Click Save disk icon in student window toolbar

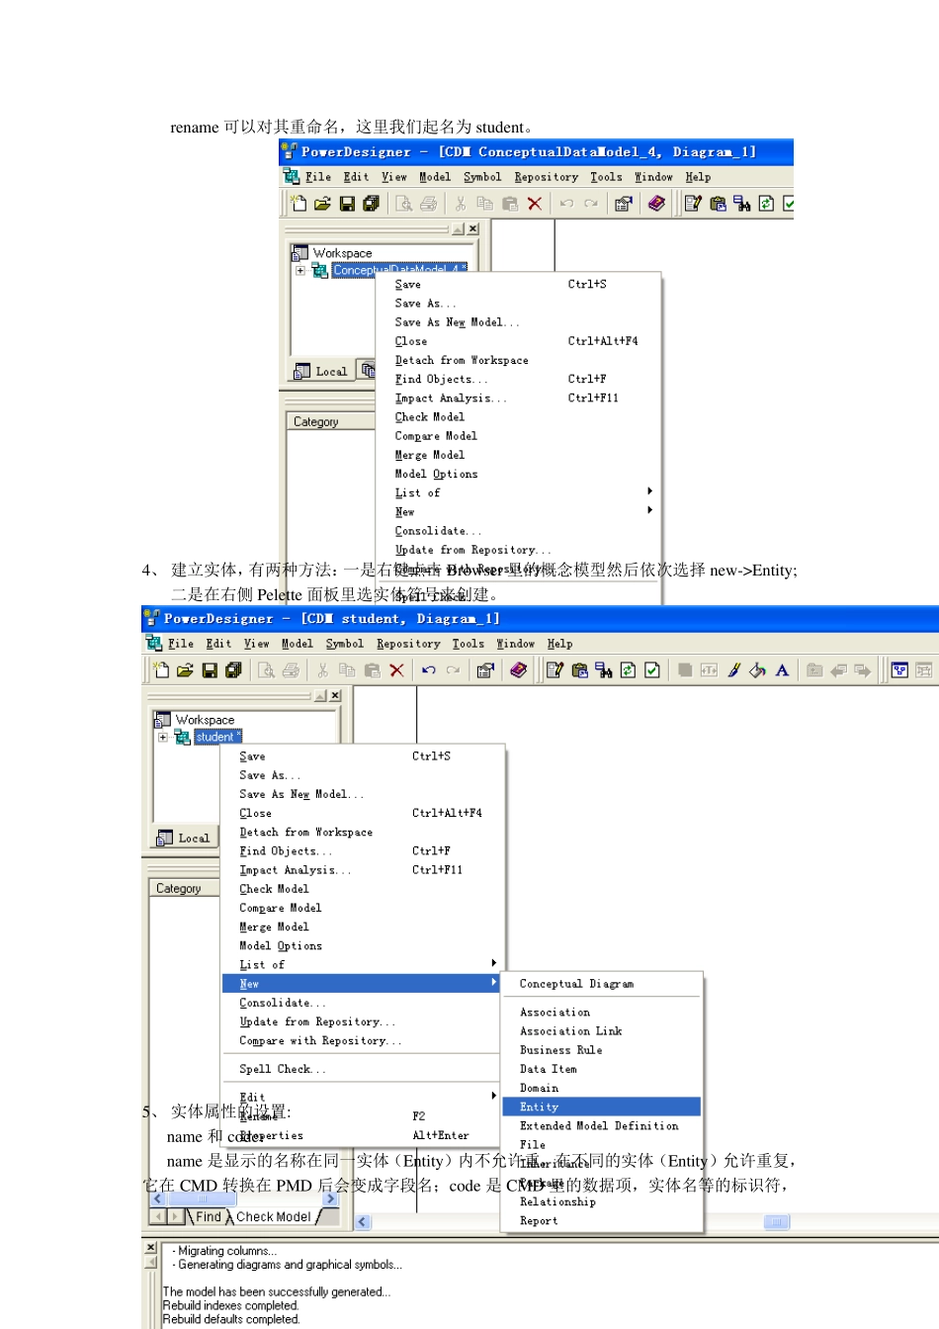pyautogui.click(x=210, y=670)
